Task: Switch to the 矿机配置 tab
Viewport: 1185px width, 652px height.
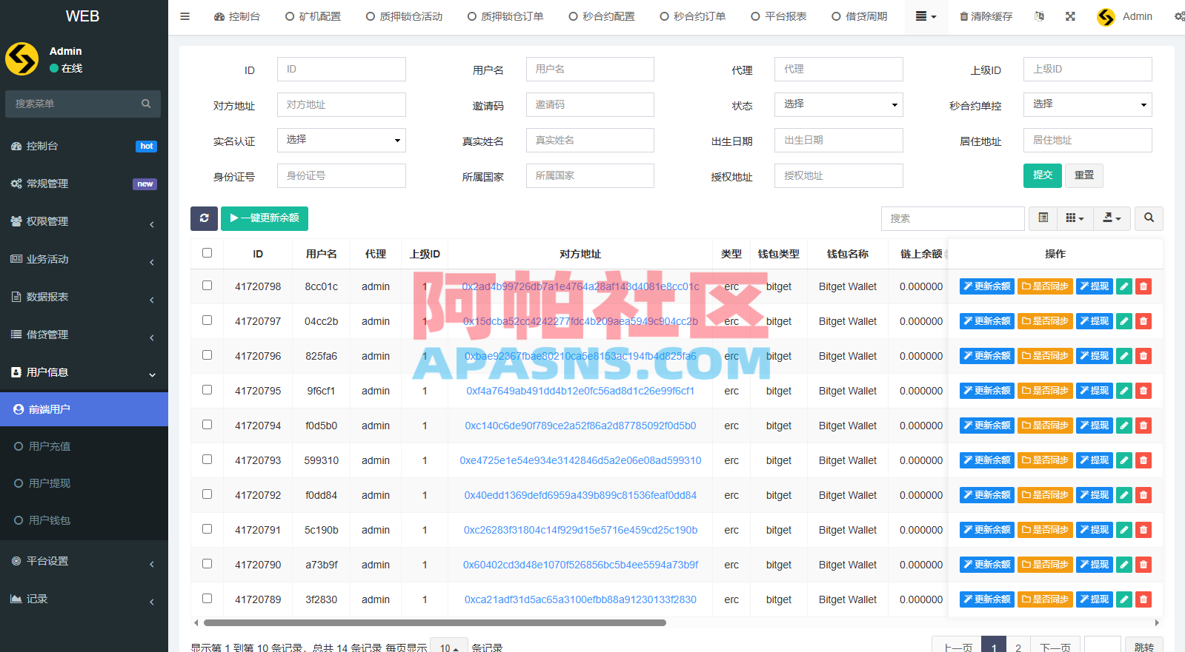Action: (x=313, y=16)
